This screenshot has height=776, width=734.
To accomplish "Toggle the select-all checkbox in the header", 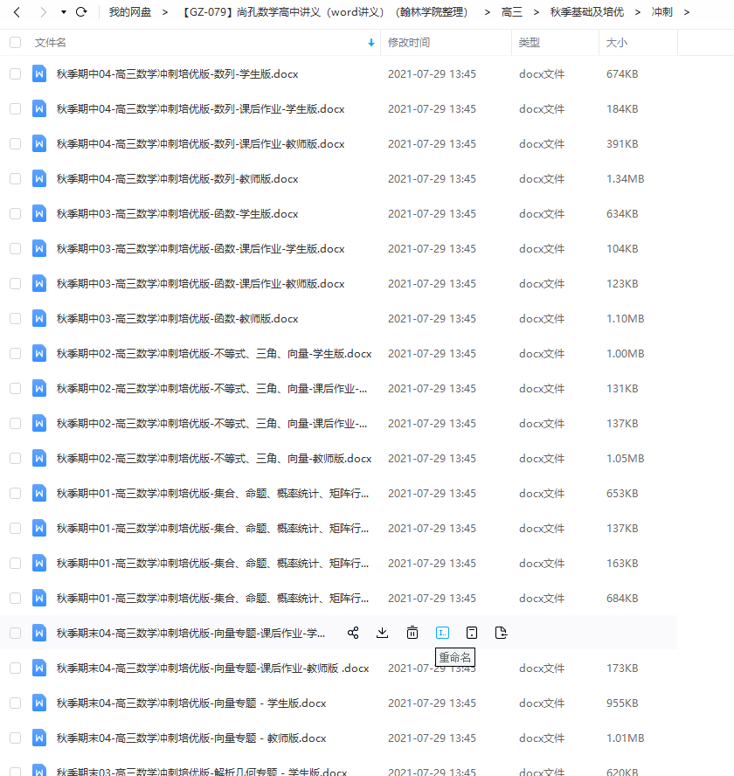I will tap(15, 42).
